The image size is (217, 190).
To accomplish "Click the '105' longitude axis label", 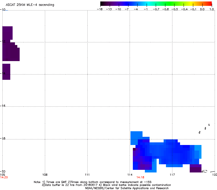I will tap(3, 175).
